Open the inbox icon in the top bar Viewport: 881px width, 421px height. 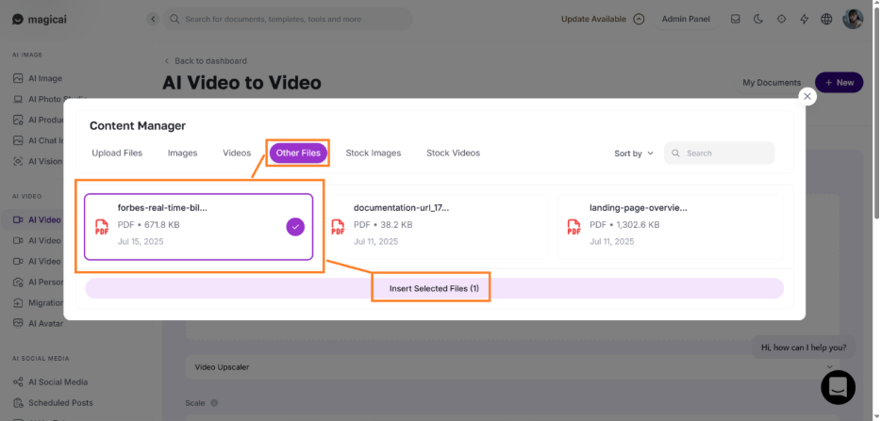(735, 19)
